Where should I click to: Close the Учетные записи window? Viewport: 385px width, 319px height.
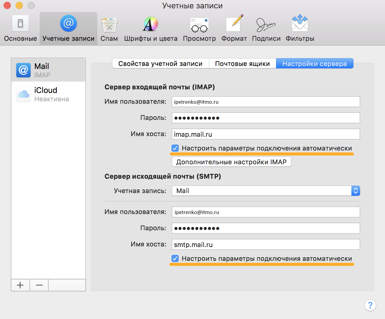point(7,5)
